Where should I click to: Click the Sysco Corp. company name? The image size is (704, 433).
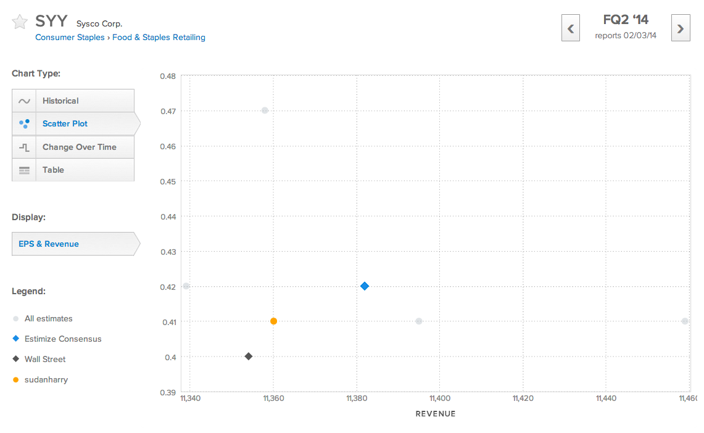tap(99, 24)
